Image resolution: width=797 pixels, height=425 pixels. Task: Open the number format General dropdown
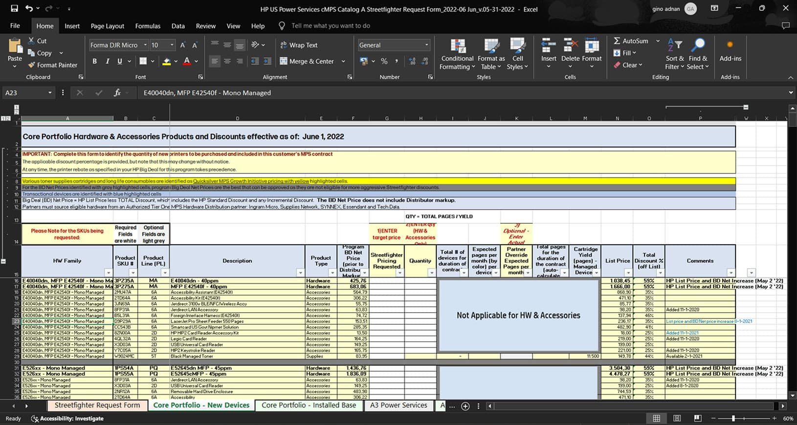(426, 45)
